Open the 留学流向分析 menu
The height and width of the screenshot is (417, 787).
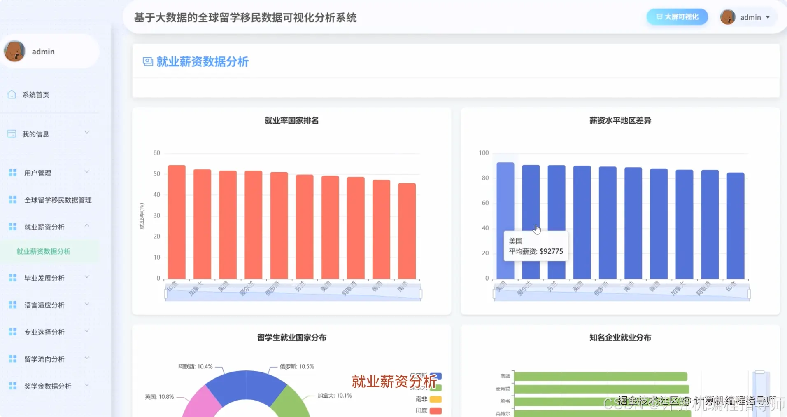[x=43, y=358]
